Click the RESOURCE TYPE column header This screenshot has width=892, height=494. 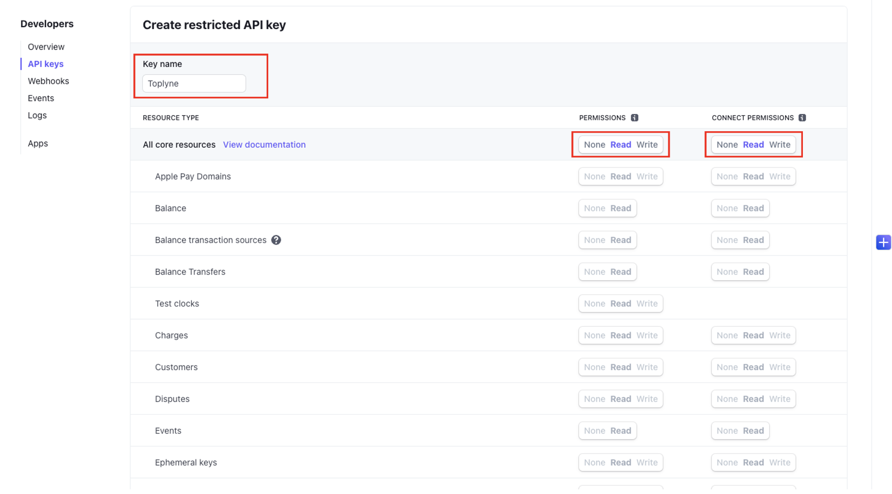[171, 118]
